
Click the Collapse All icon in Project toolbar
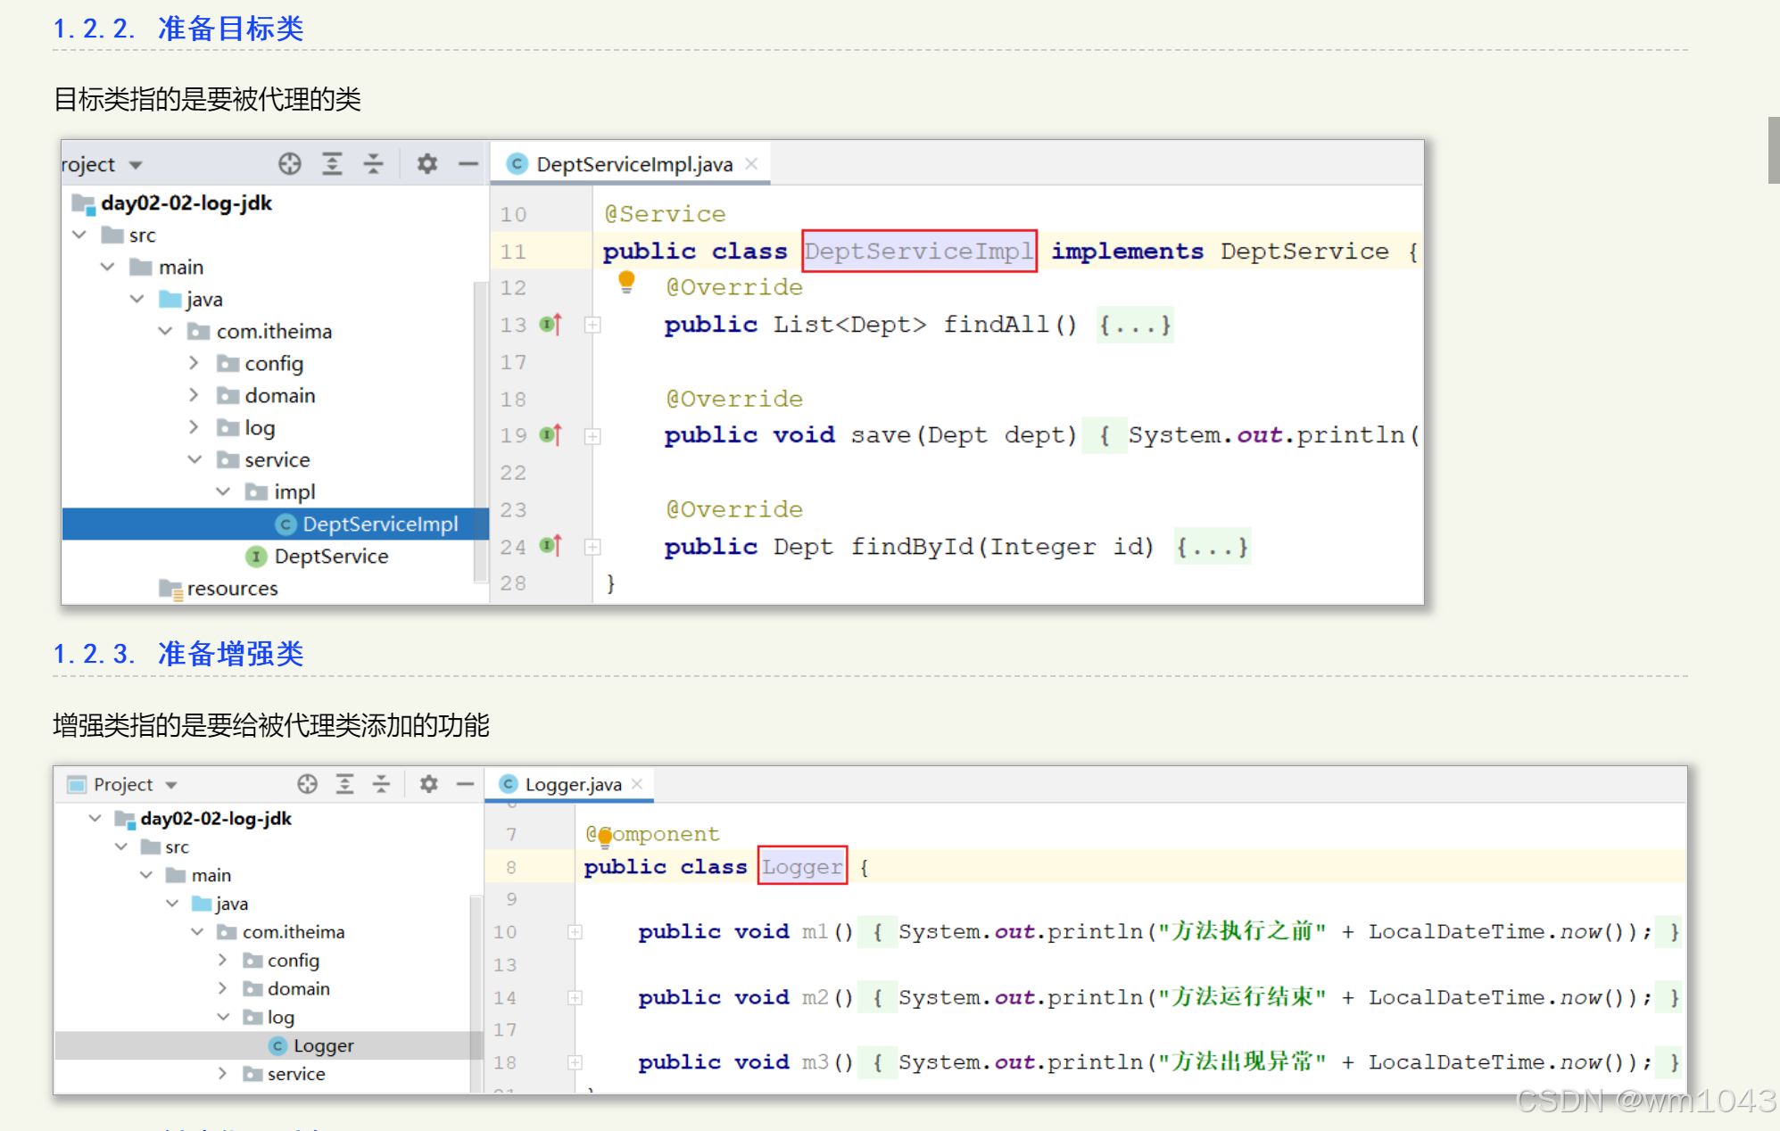[x=374, y=163]
